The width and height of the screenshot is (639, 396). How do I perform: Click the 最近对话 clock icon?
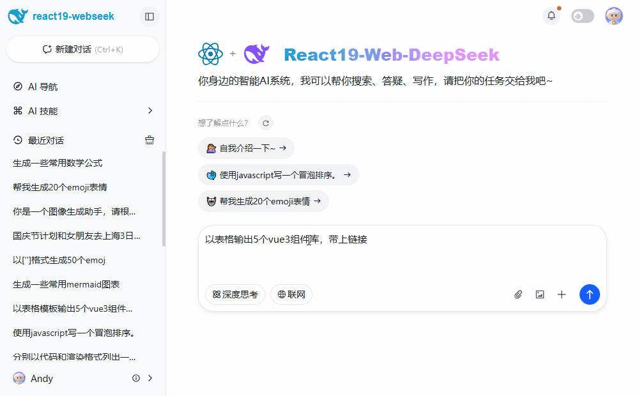coord(18,140)
